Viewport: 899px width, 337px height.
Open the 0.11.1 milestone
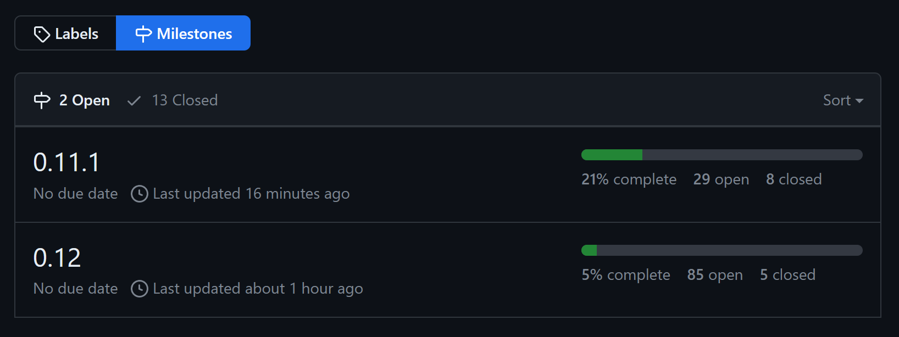66,162
